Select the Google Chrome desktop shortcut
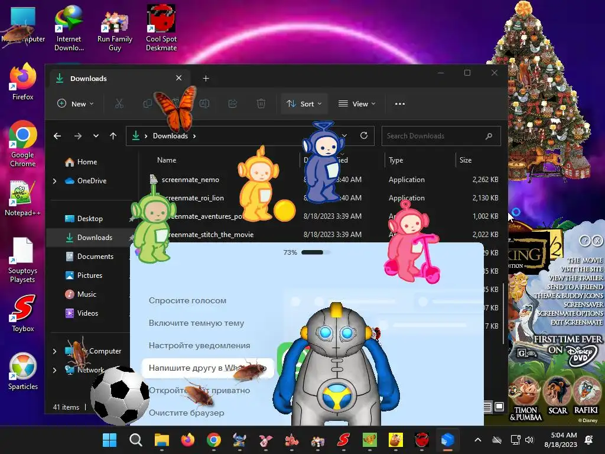 (x=23, y=144)
